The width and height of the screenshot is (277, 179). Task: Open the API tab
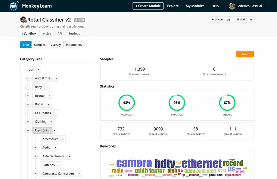(x=60, y=34)
